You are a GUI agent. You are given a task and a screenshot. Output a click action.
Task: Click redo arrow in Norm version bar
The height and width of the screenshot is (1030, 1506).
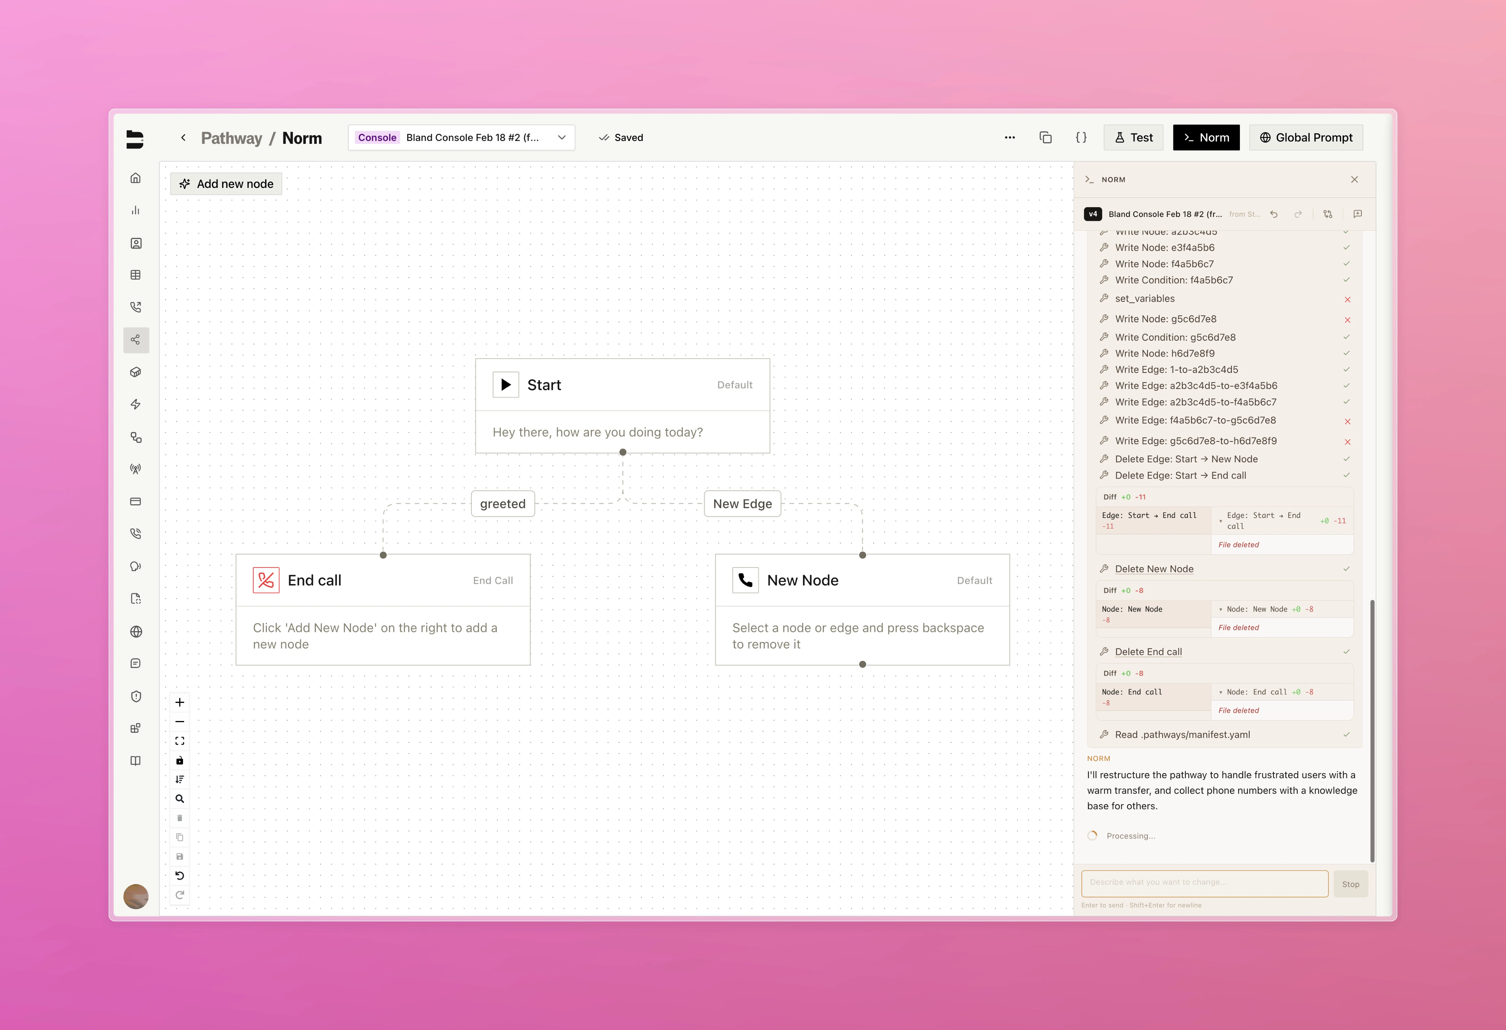[x=1298, y=214]
